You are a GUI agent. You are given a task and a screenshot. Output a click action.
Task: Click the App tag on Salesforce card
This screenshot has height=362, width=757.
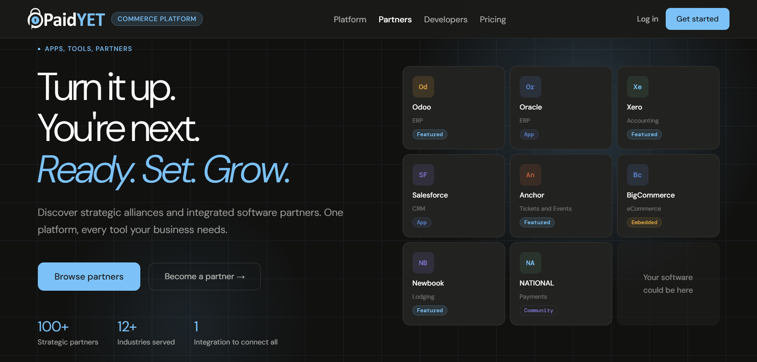[x=422, y=222]
